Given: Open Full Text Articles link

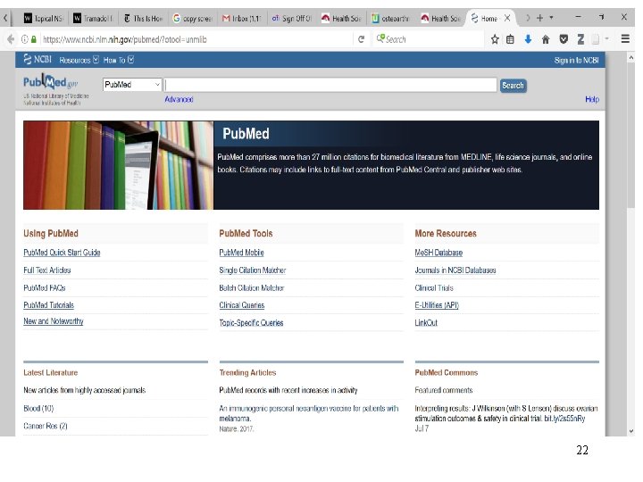Looking at the screenshot, I should pos(47,270).
